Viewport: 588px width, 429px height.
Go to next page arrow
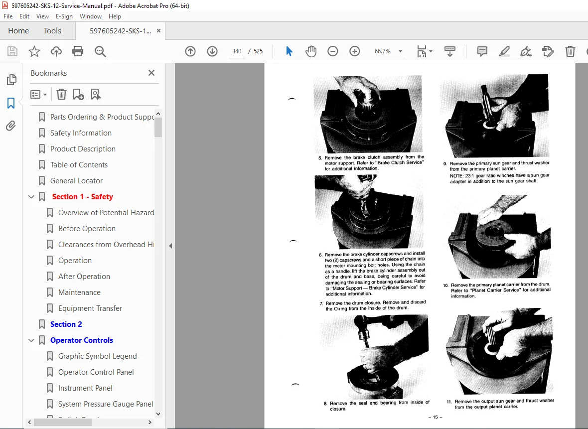point(212,51)
